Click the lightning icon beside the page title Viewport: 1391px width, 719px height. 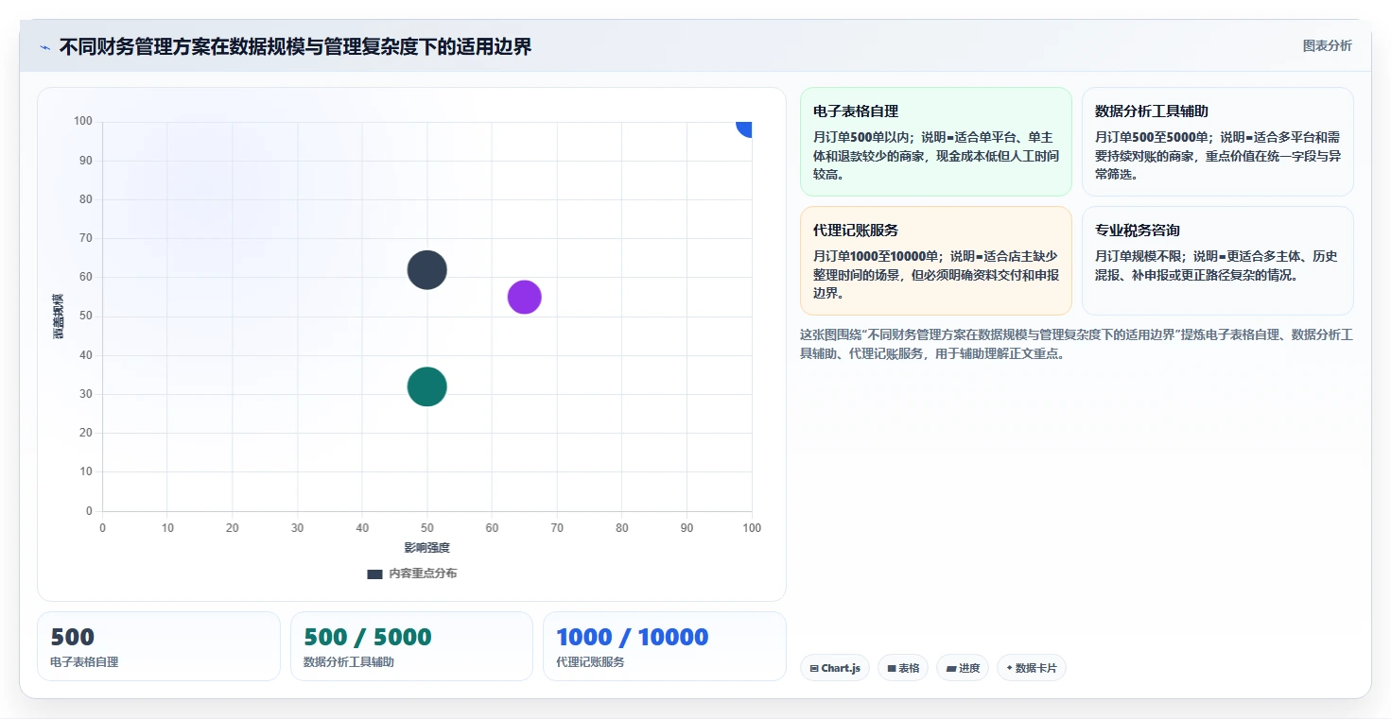44,47
